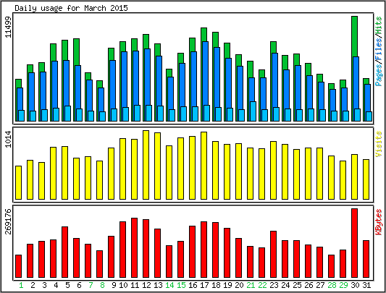This screenshot has height=293, width=386.
Task: Click the tallest yellow Visits bar for day 12
Action: tap(146, 165)
